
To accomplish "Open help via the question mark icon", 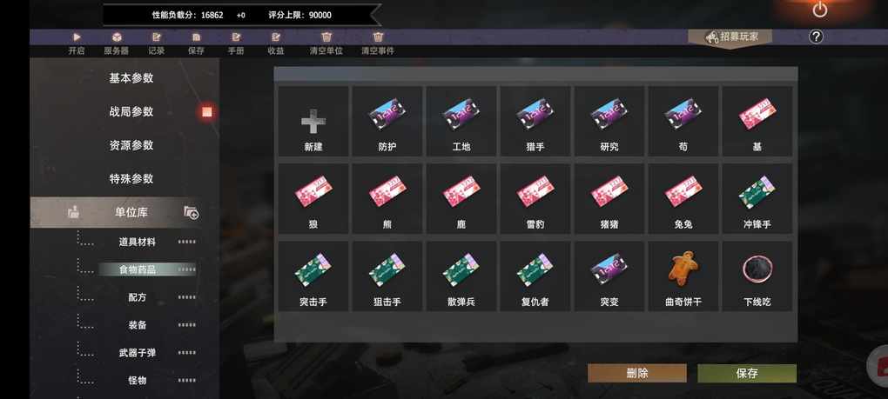I will pos(815,37).
